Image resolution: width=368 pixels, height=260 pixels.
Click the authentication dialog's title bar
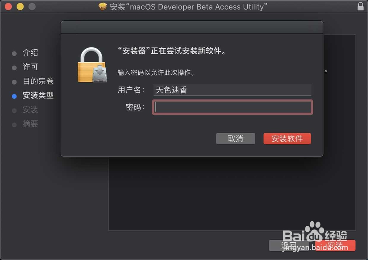pos(192,28)
